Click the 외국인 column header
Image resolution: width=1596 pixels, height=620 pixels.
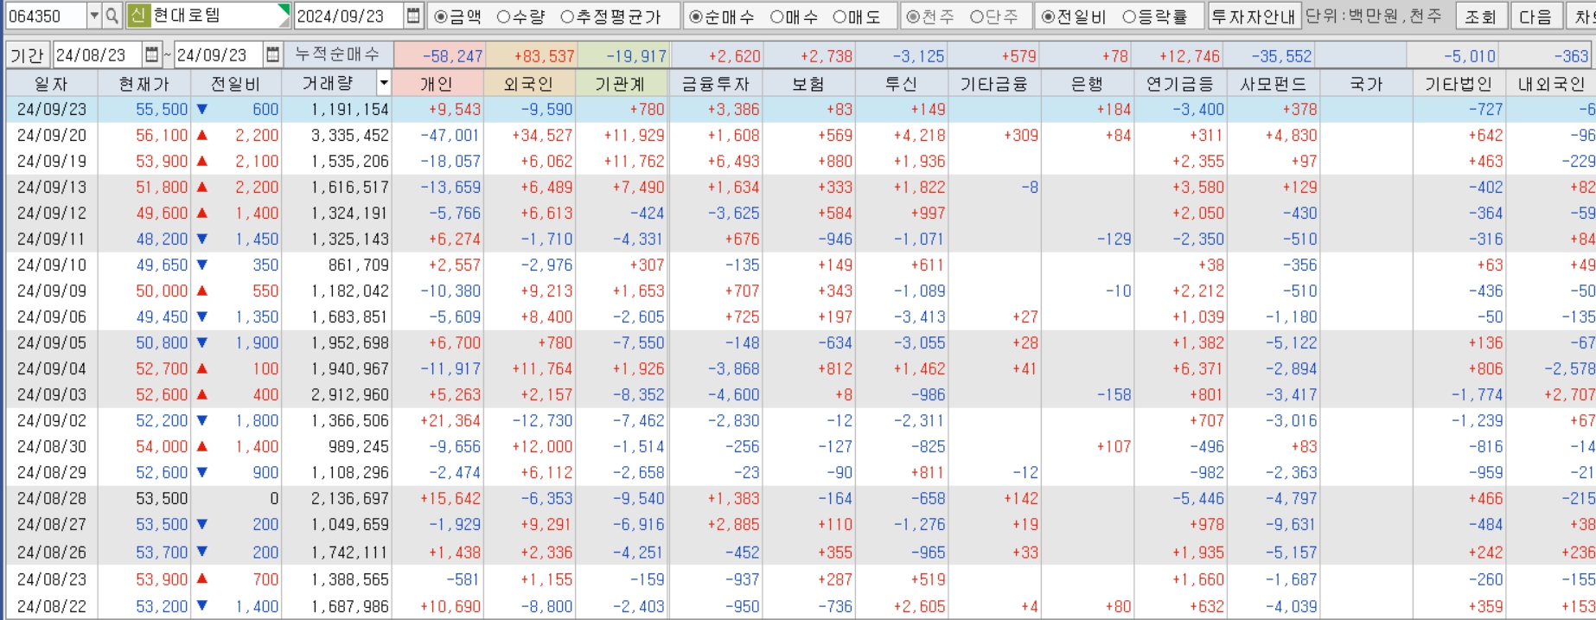(x=528, y=84)
